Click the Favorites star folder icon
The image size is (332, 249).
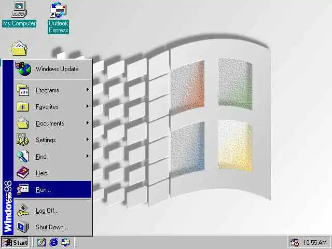(23, 107)
